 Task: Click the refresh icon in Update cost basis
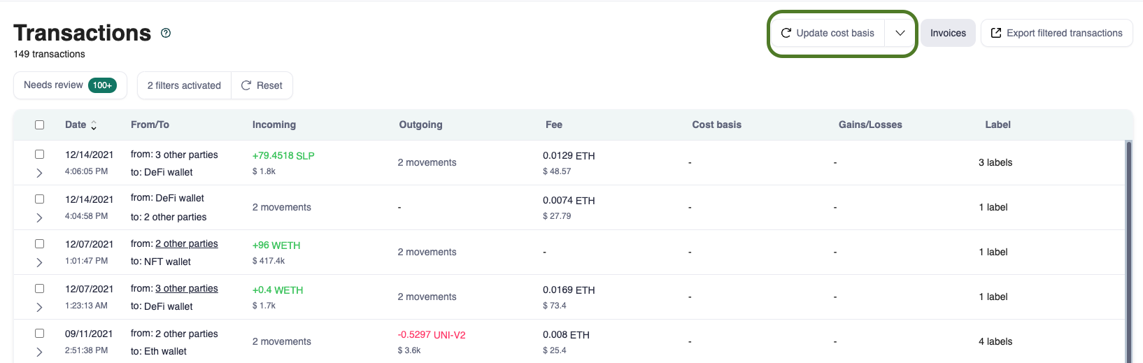coord(786,33)
